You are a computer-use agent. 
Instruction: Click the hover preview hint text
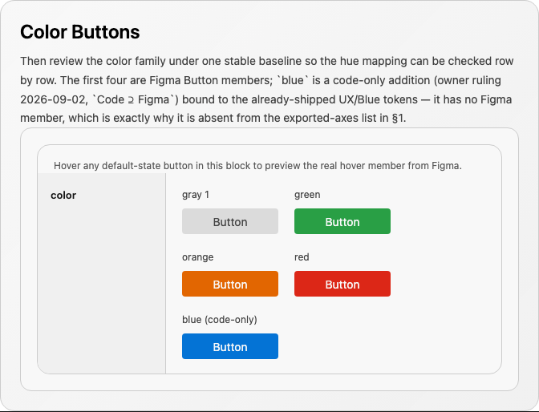tap(257, 166)
